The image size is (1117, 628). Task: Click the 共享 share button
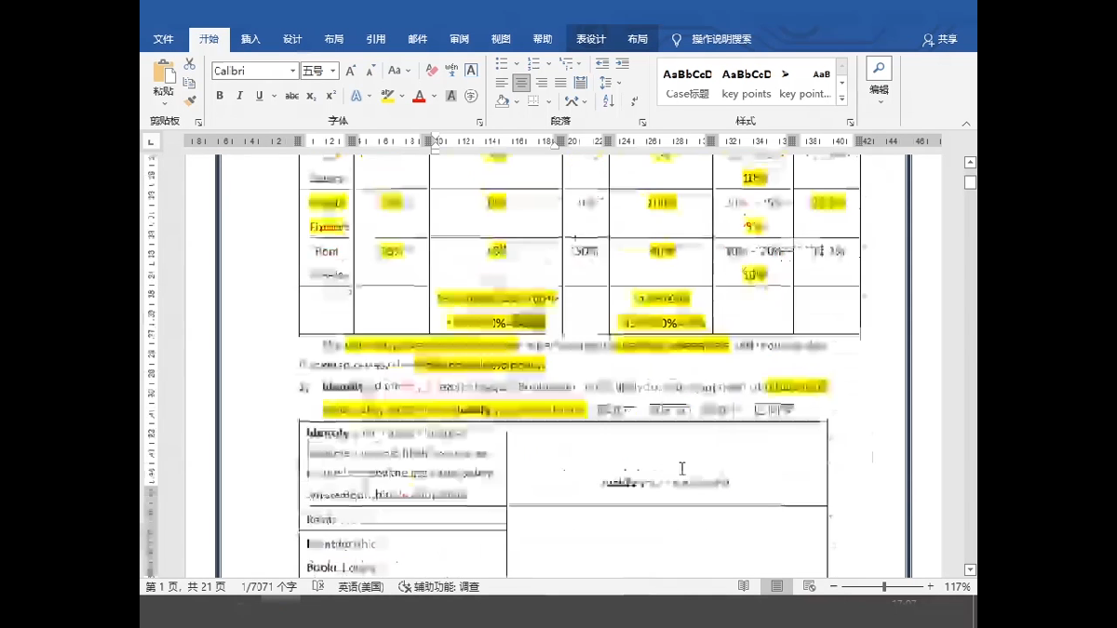(939, 39)
